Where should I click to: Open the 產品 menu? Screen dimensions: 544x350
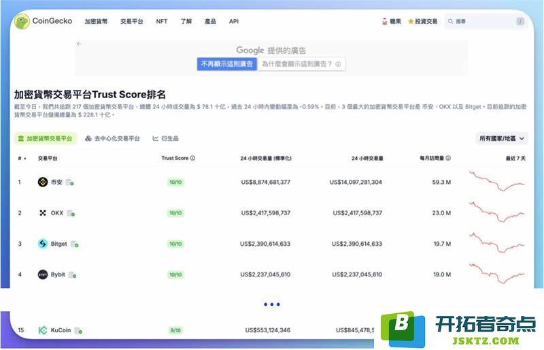pyautogui.click(x=210, y=22)
